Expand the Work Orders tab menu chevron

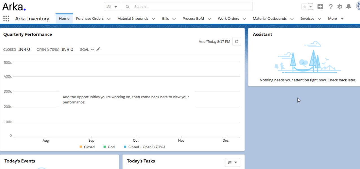coord(244,19)
